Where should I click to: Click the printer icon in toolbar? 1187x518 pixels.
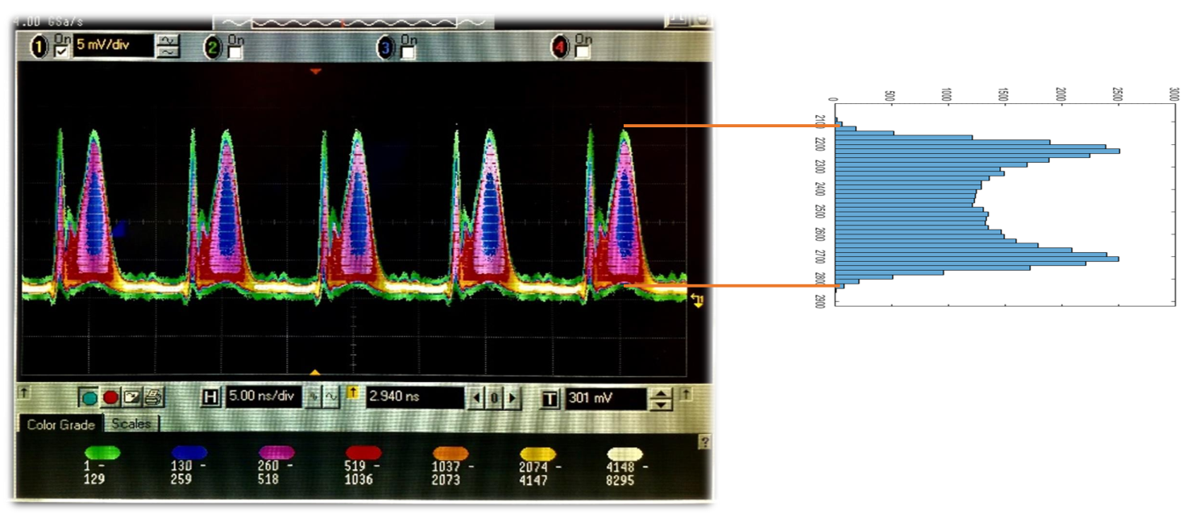pos(154,397)
